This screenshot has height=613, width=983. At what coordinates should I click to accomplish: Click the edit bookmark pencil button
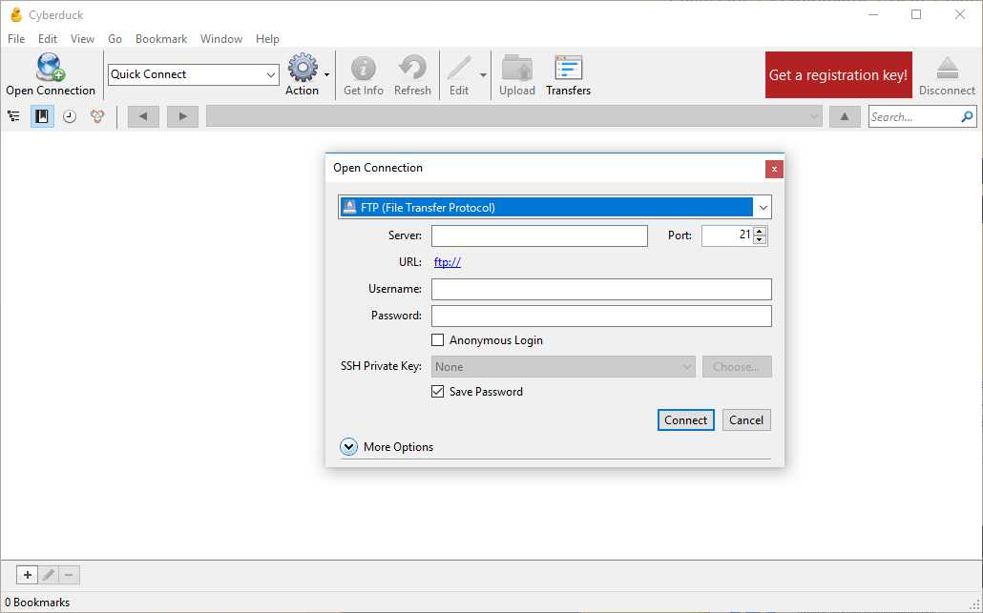point(49,575)
